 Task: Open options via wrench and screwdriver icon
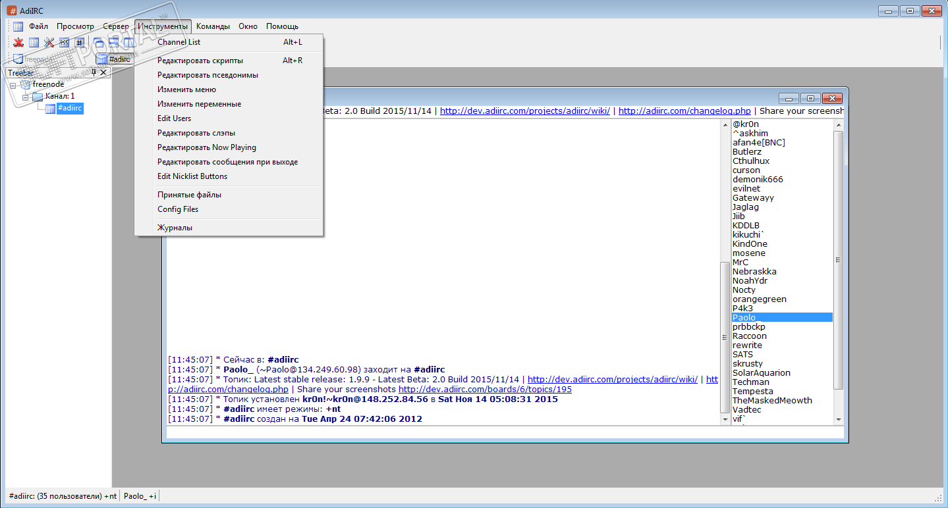49,43
